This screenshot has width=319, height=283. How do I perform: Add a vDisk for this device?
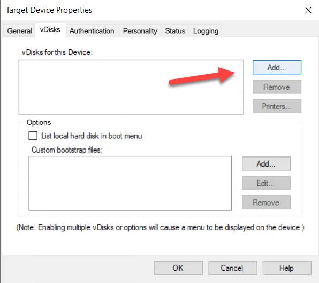point(277,67)
